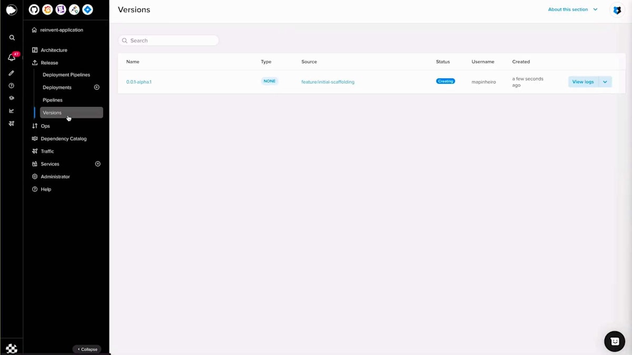Open the Dependency Catalog

pos(59,139)
